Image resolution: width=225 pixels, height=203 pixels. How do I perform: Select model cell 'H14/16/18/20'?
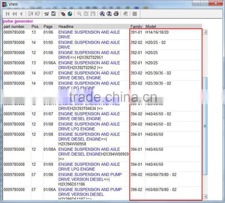(157, 32)
